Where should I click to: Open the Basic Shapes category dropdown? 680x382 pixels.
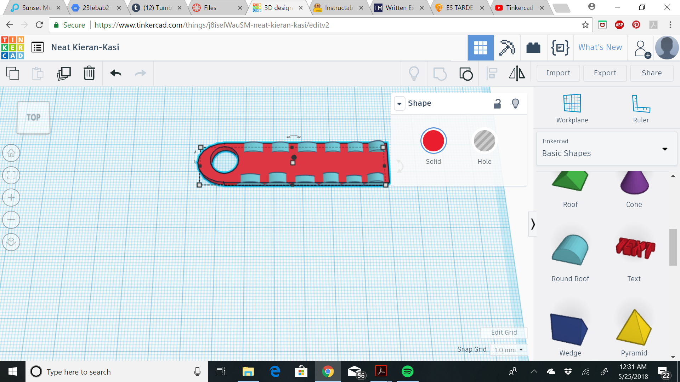pyautogui.click(x=607, y=149)
